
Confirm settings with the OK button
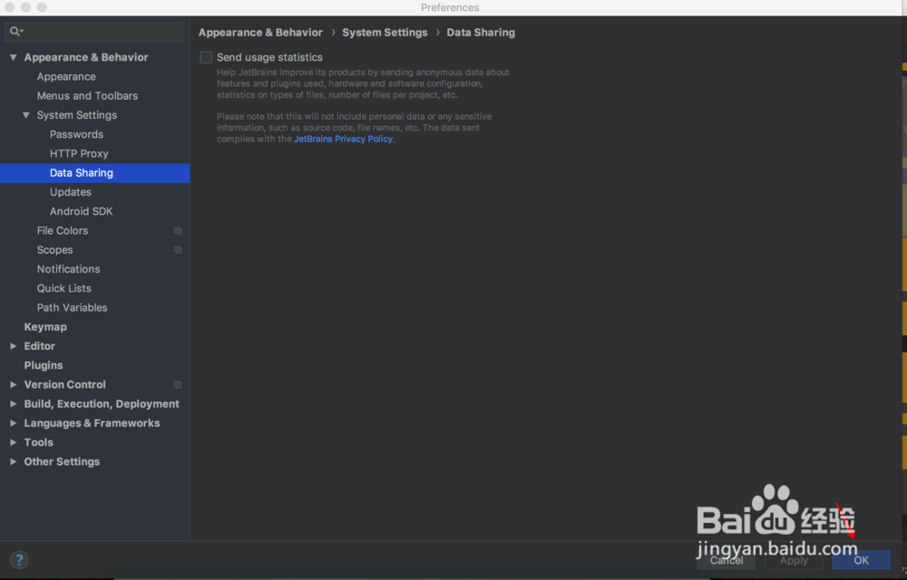pyautogui.click(x=860, y=560)
